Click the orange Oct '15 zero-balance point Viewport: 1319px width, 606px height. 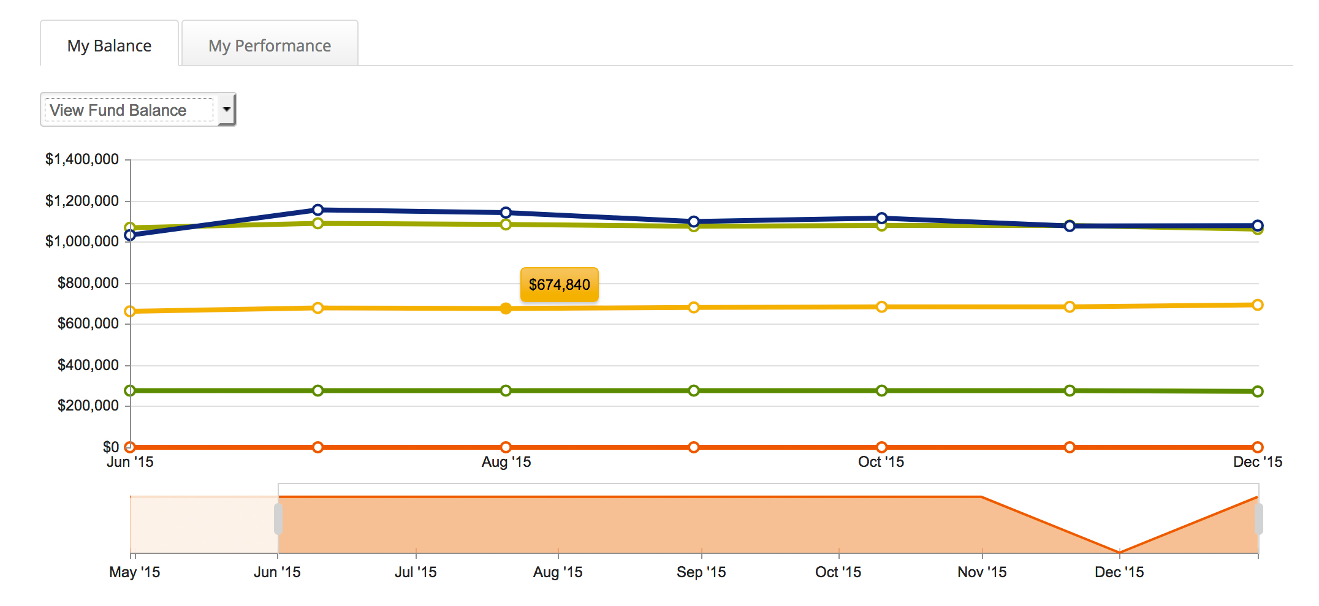881,447
